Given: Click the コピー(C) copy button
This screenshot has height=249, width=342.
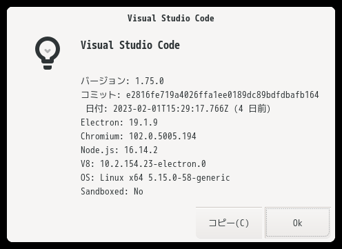Looking at the screenshot, I should (x=229, y=223).
